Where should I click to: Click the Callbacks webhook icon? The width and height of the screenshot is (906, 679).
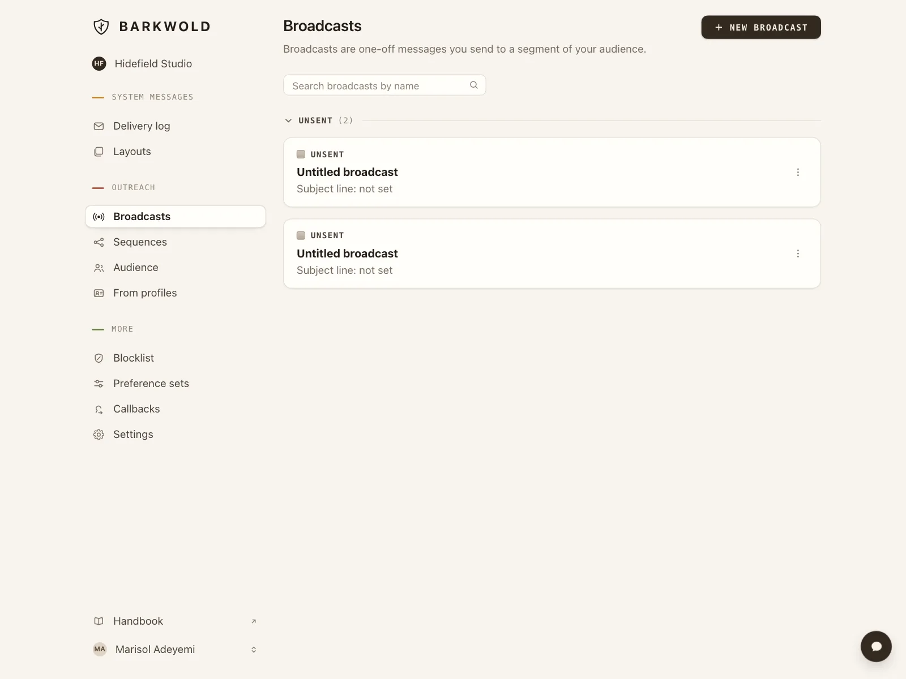pos(99,409)
